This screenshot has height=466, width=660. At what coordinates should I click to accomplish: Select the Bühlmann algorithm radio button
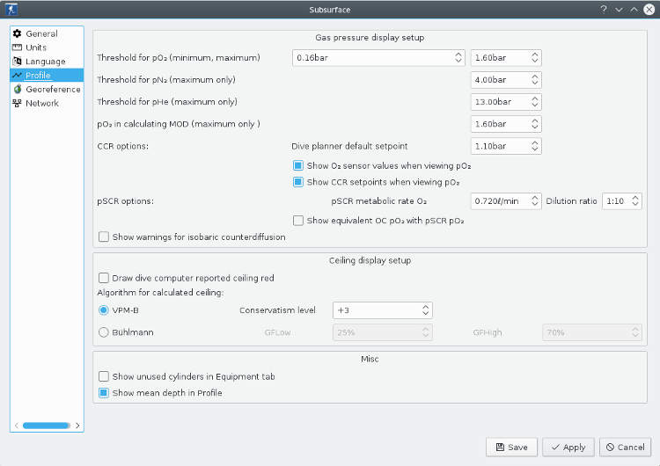(104, 332)
